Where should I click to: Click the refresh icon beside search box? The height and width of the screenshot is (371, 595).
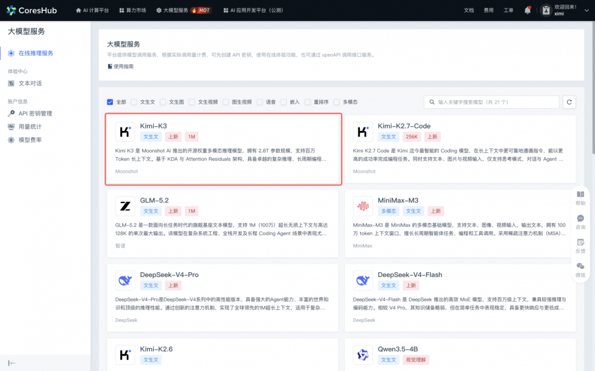[569, 102]
